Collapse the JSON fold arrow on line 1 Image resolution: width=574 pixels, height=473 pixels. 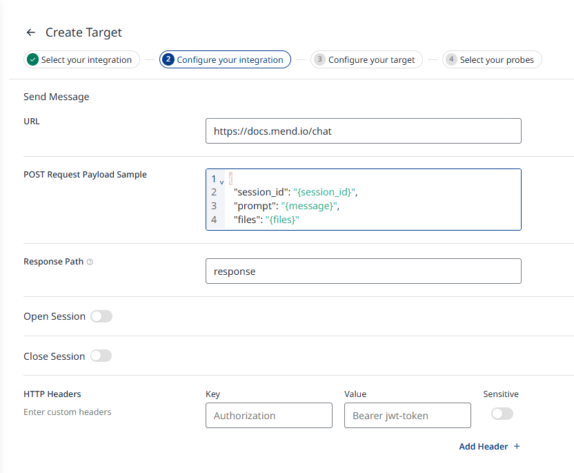click(x=221, y=181)
